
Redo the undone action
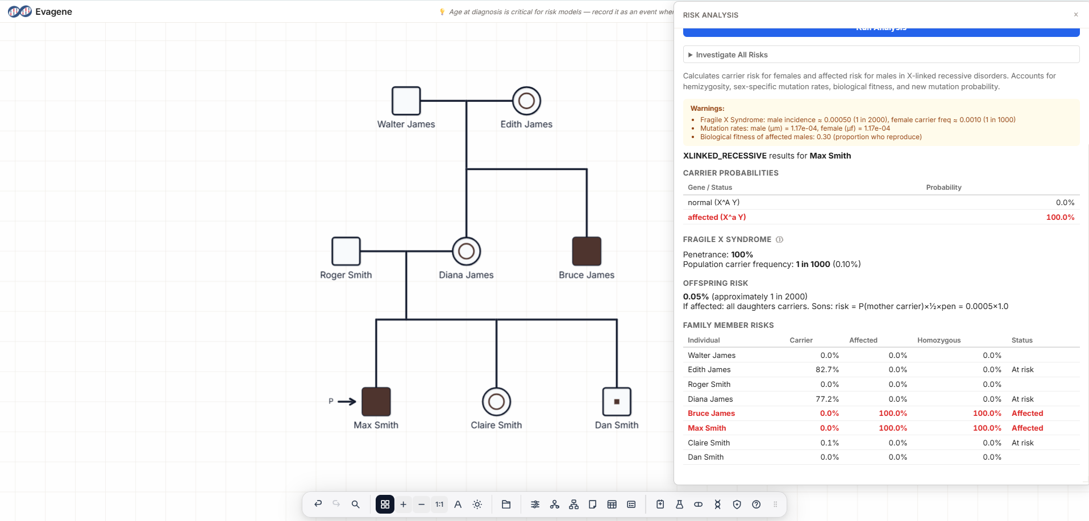(x=336, y=504)
